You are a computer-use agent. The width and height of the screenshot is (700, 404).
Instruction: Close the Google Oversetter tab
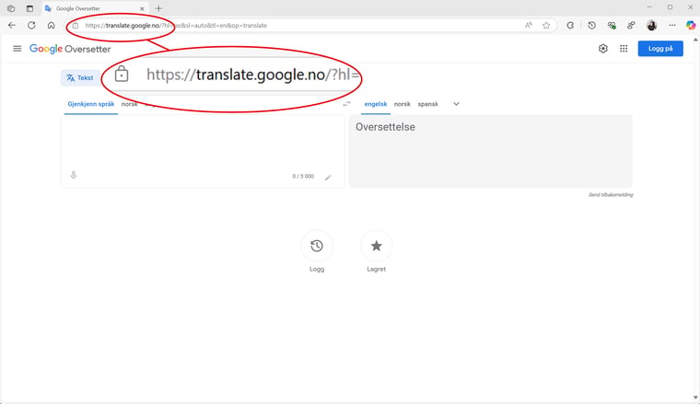point(142,8)
